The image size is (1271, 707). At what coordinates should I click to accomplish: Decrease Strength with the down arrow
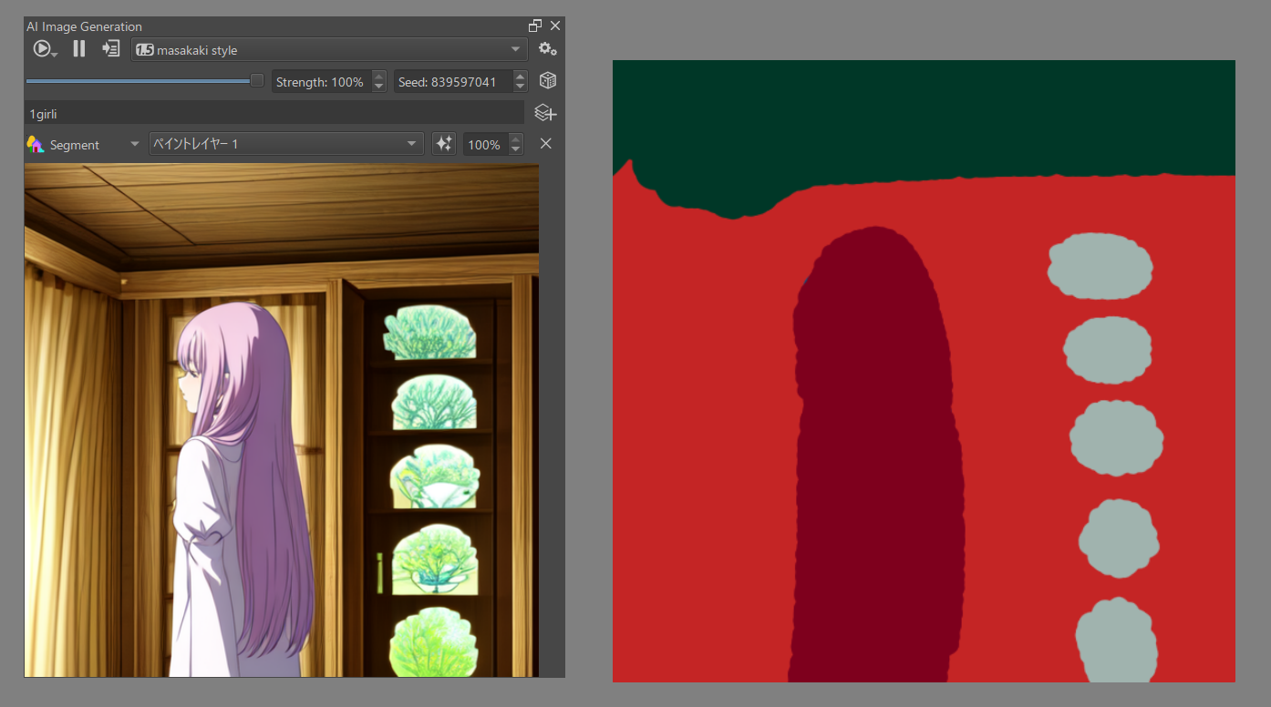coord(379,87)
